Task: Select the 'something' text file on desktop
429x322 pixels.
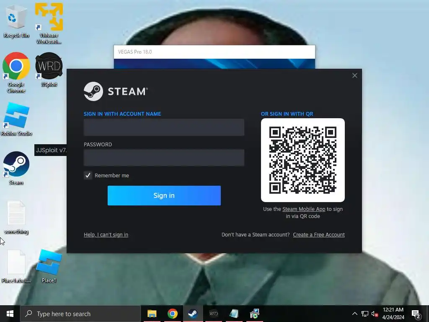Action: pos(16,218)
